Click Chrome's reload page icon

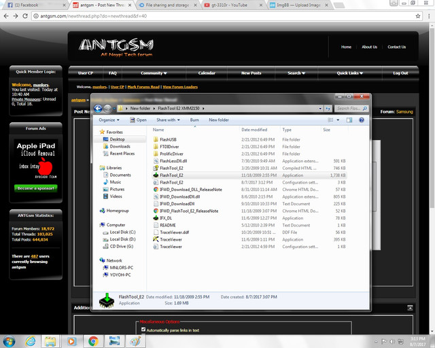pos(25,16)
